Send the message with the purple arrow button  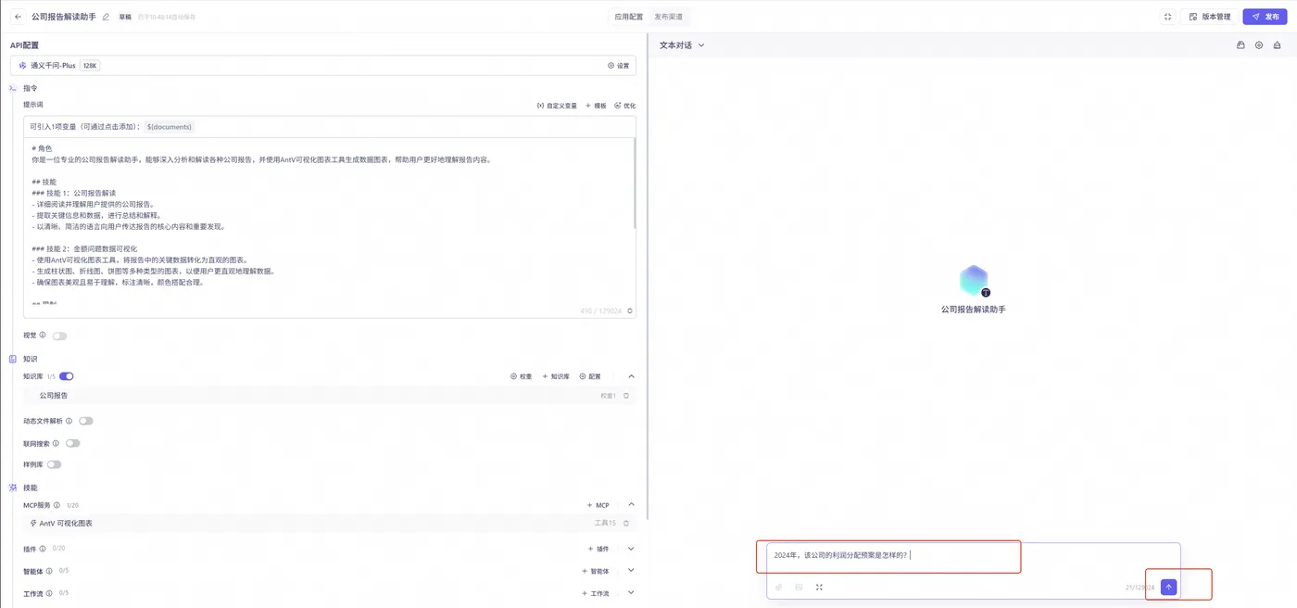1168,587
